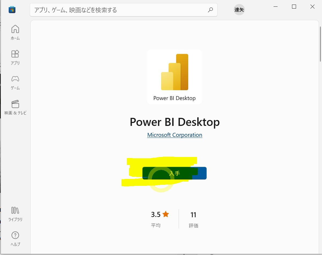Image resolution: width=322 pixels, height=255 pixels.
Task: Maximize the Microsoft Store window
Action: tap(294, 7)
